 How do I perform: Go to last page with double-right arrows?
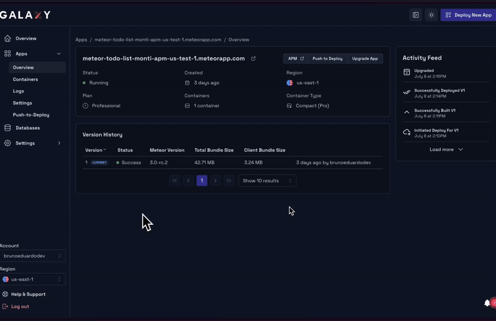(229, 180)
